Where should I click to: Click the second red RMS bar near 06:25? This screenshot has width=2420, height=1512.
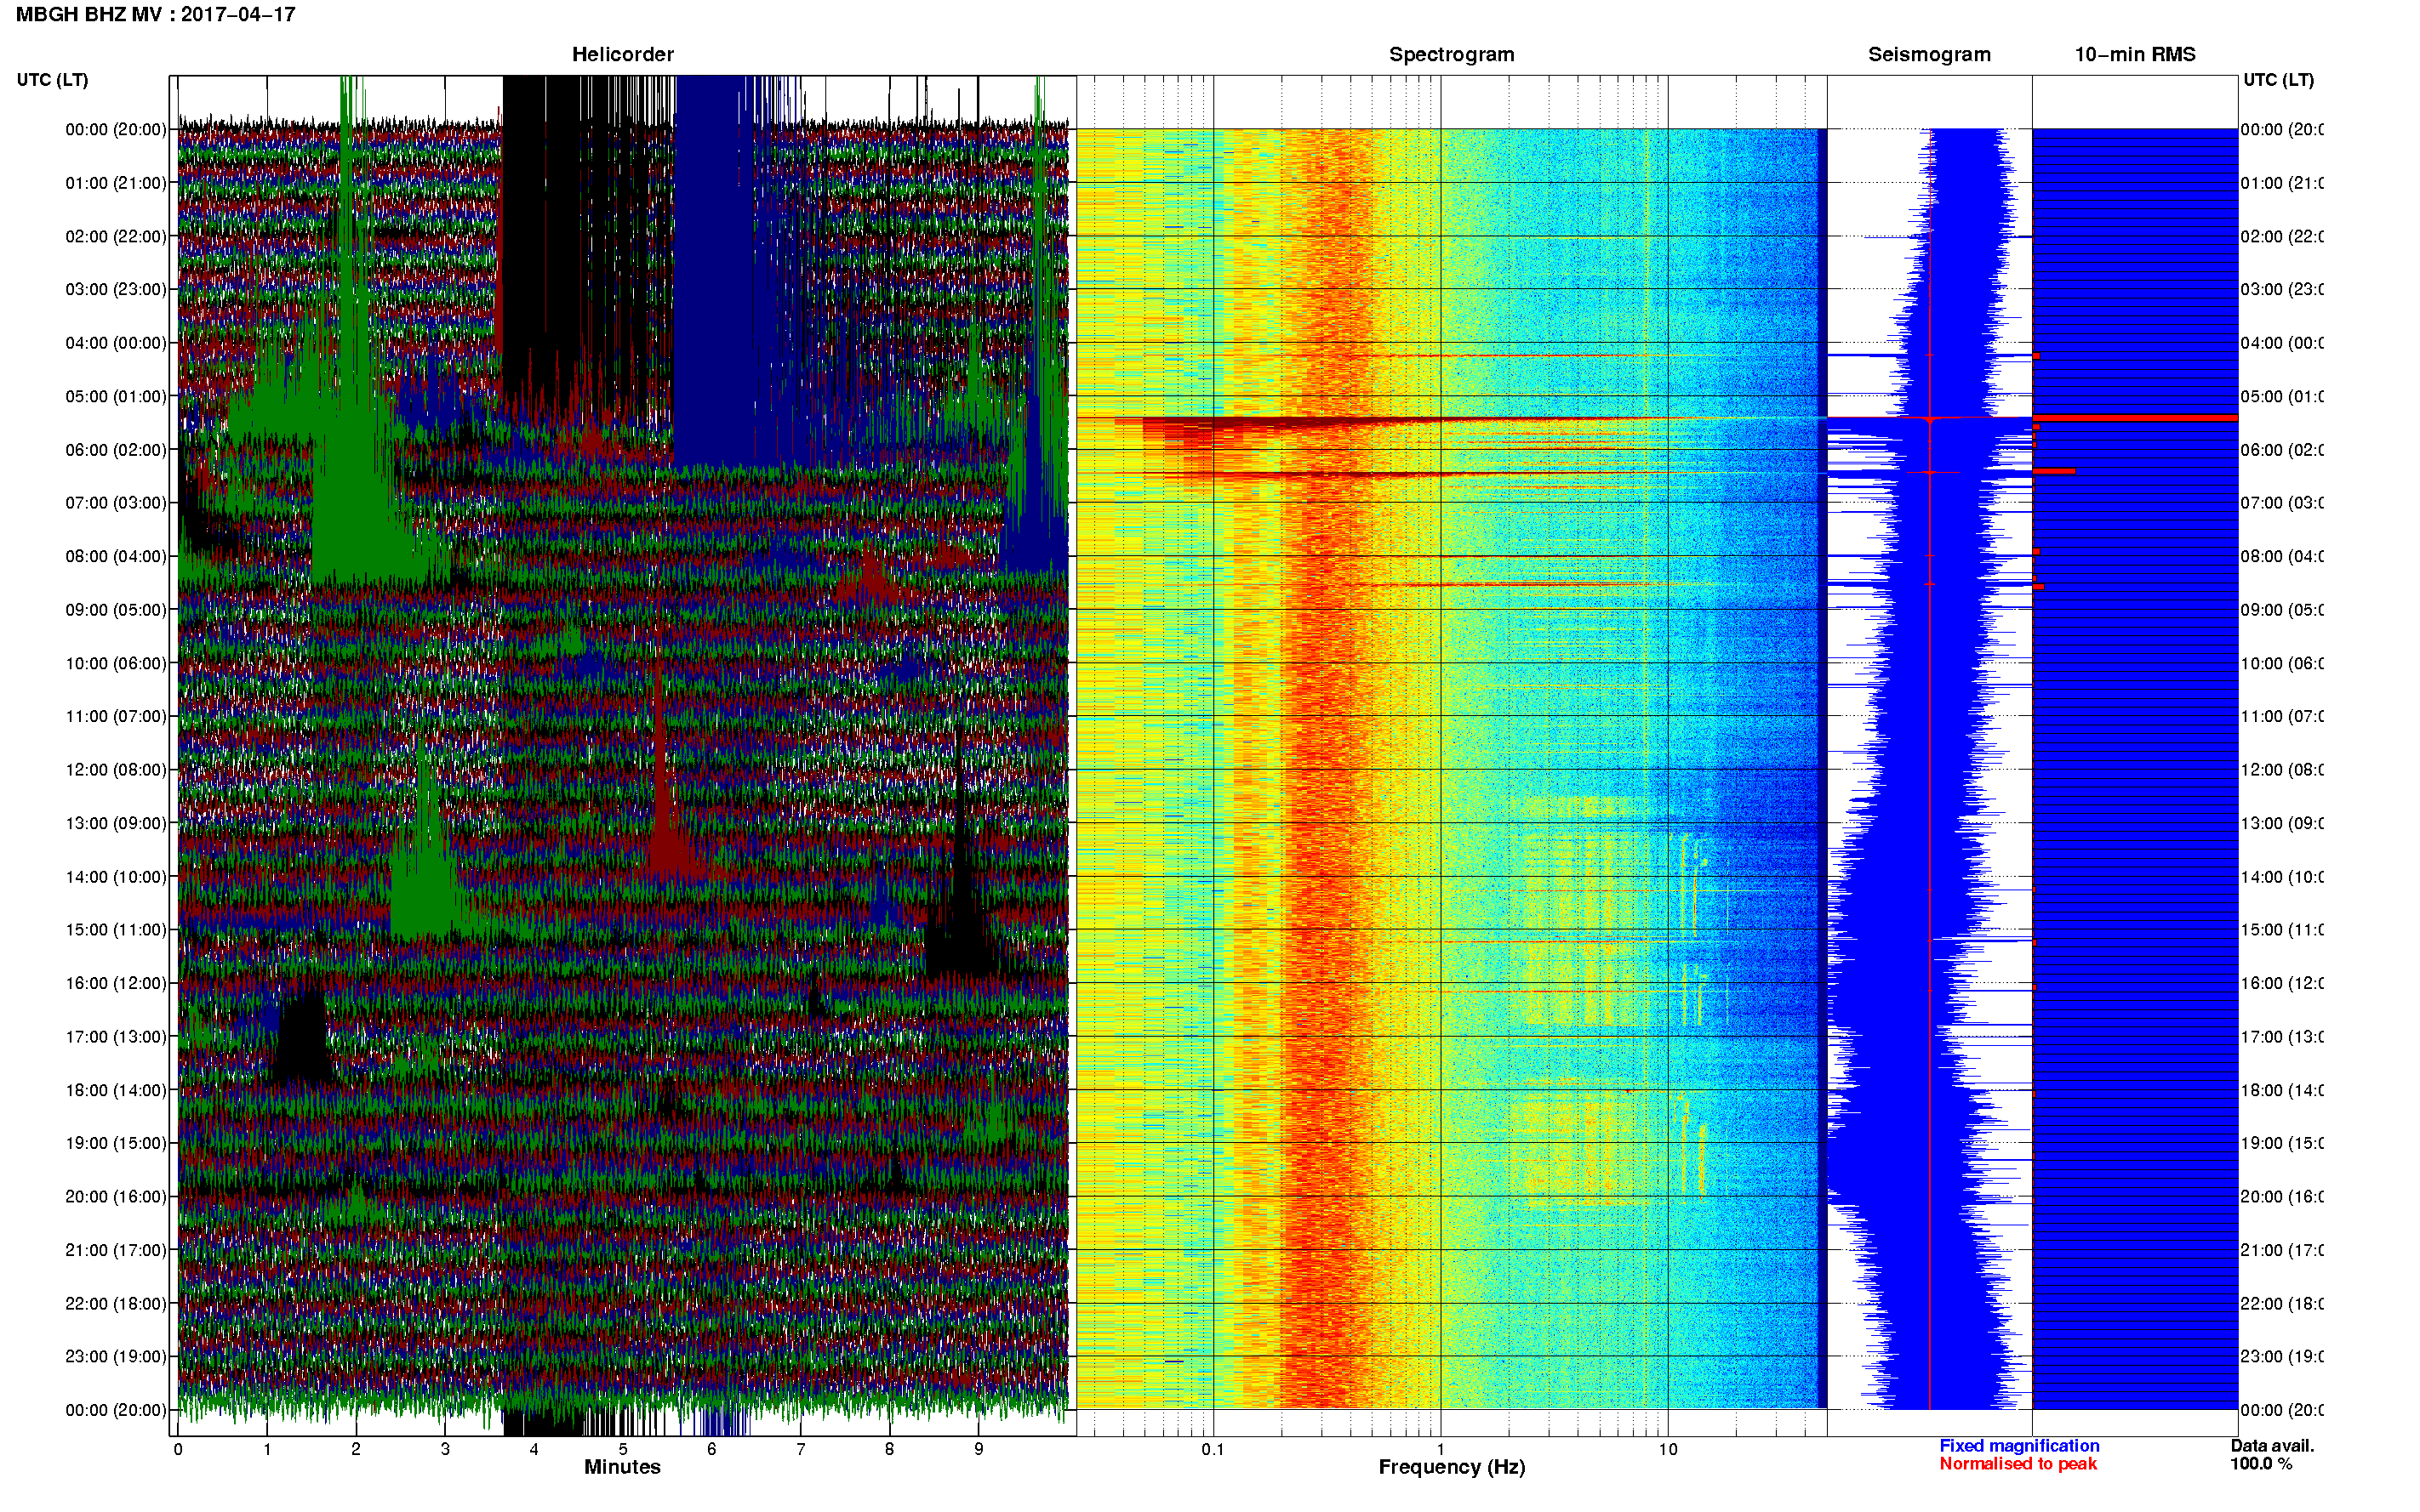click(x=2054, y=471)
